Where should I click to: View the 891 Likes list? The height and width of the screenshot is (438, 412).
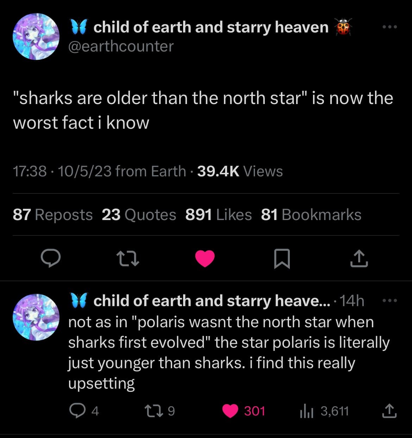[218, 215]
